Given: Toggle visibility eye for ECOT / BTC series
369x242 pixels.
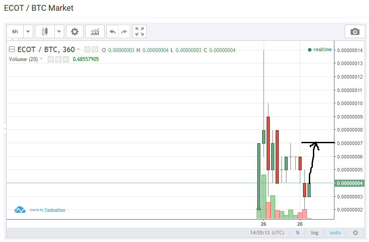Looking at the screenshot, I should tap(88, 49).
